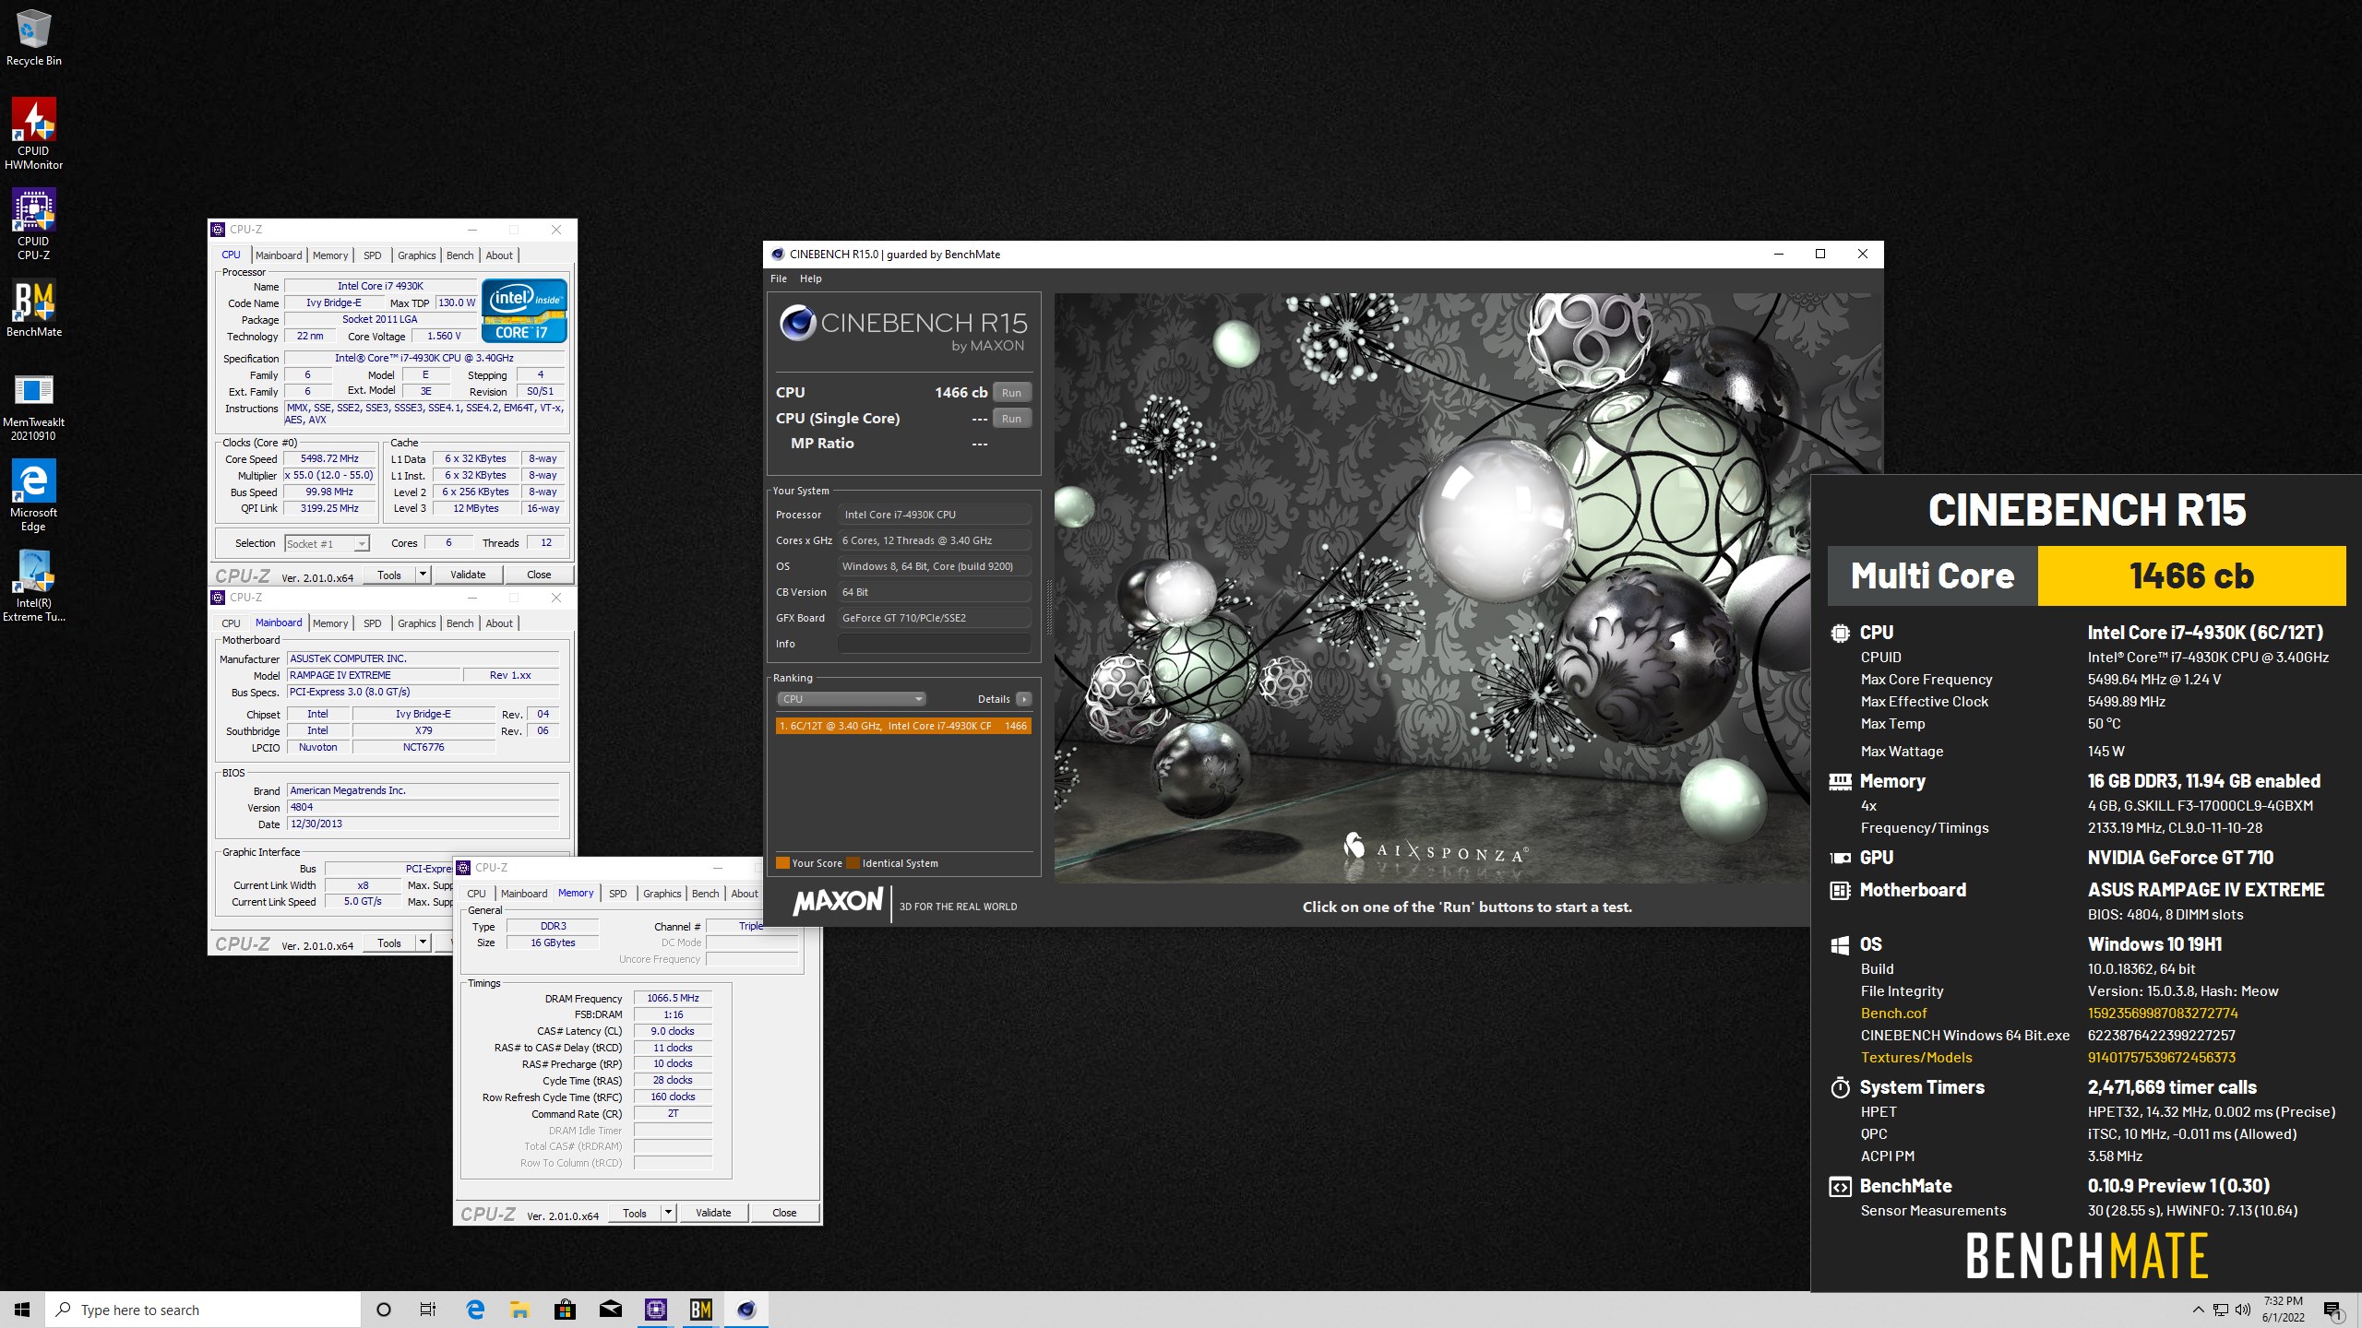Switch to BenchMate taskbar icon
Viewport: 2362px width, 1328px height.
click(700, 1310)
